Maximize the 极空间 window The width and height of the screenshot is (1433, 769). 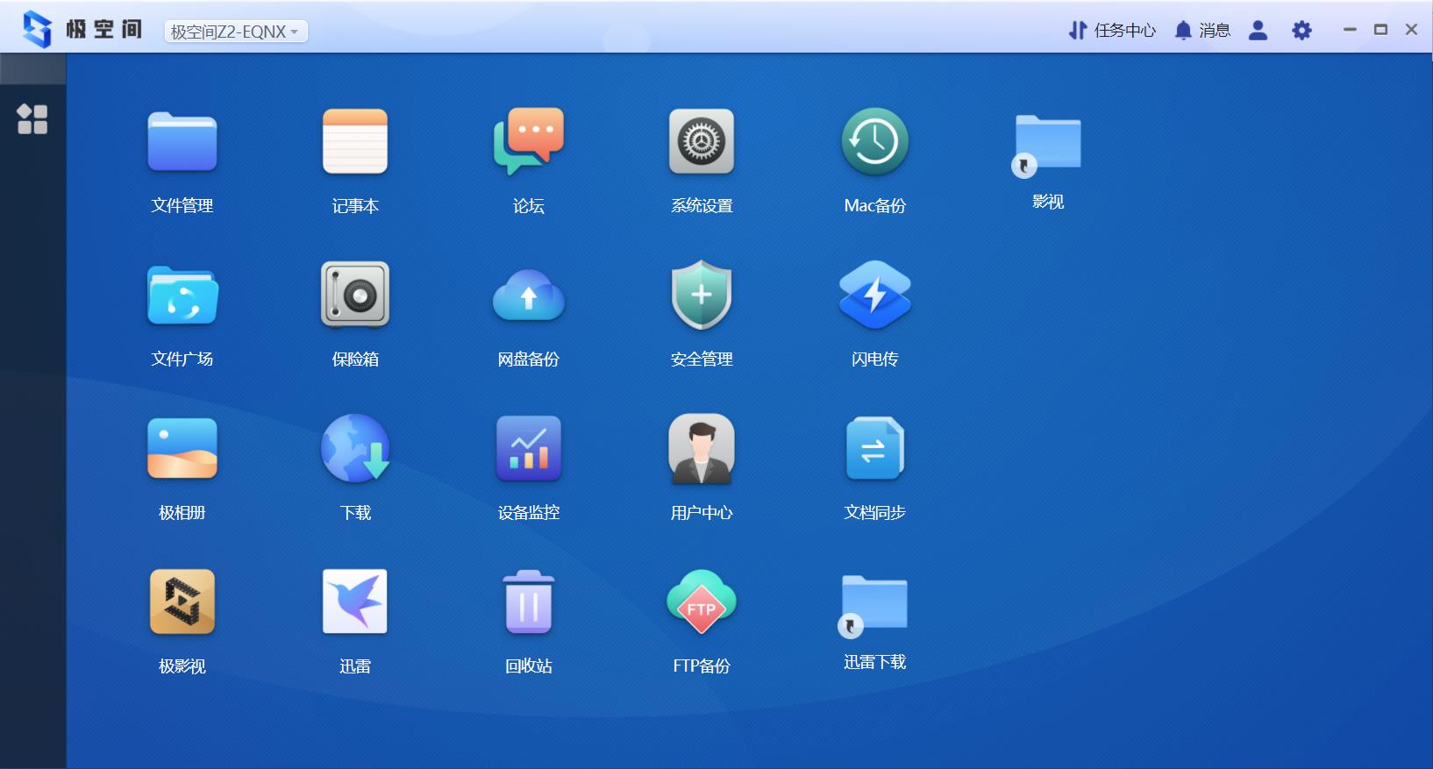pos(1380,30)
